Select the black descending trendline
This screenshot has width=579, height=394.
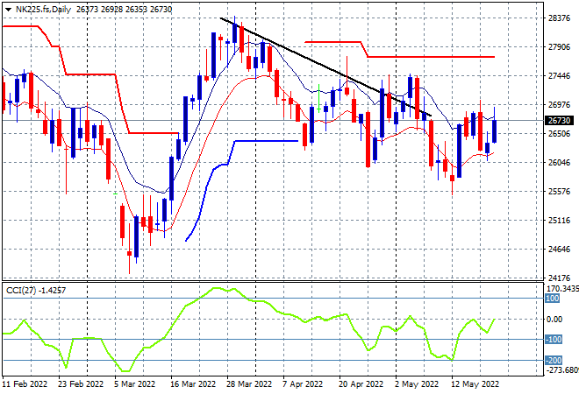click(325, 67)
